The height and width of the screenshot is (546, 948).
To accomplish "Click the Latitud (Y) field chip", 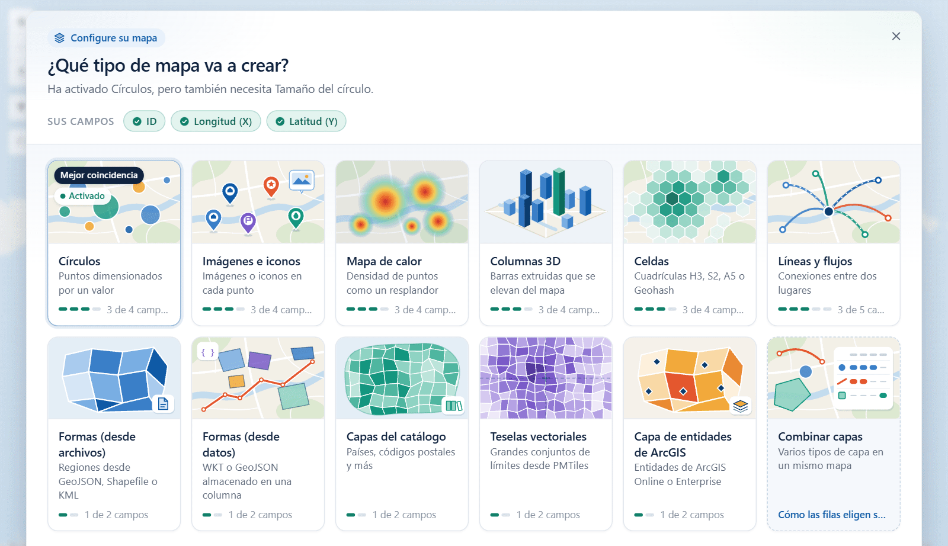I will click(x=306, y=121).
